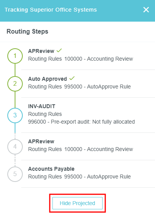Open the projected APReview step 4 title
This screenshot has width=155, height=219.
[x=41, y=141]
